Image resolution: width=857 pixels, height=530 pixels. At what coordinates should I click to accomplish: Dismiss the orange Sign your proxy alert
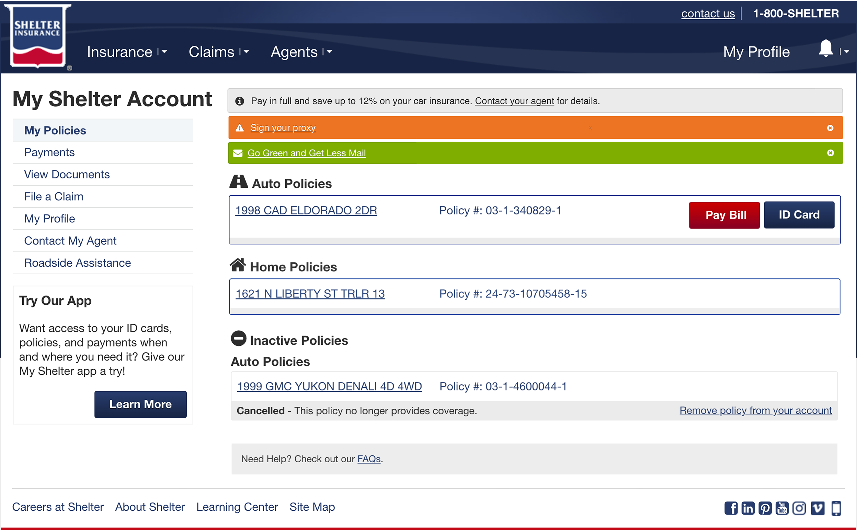830,128
